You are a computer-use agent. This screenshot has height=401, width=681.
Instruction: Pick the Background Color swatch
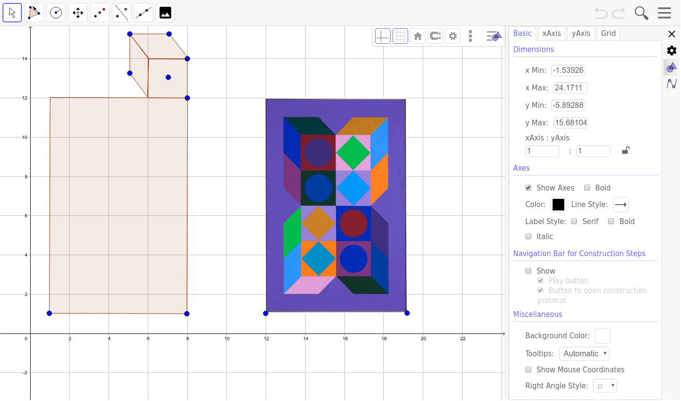[x=603, y=336]
